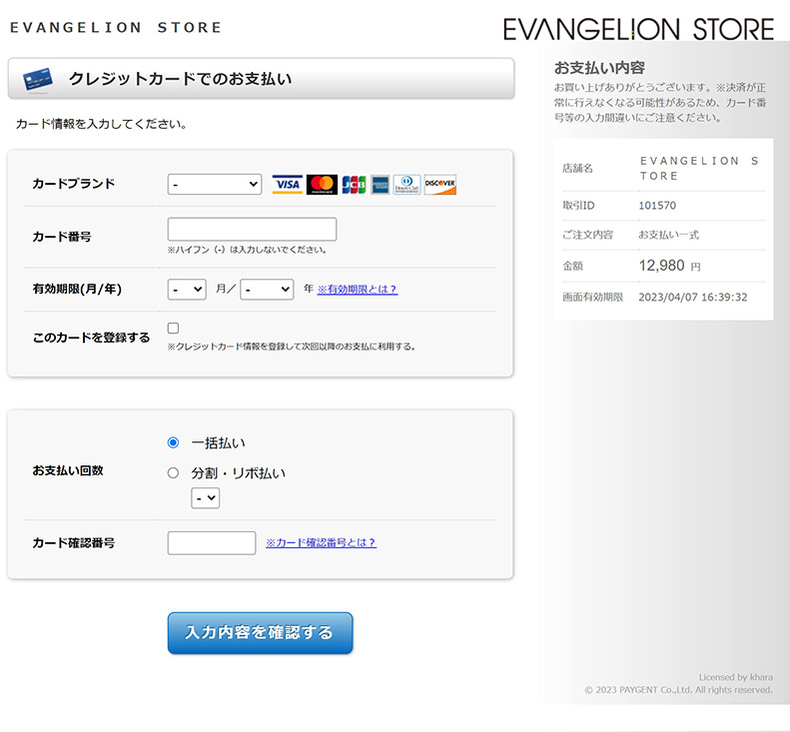Viewport: 790px width, 732px height.
Task: Open the カードブランド dropdown
Action: [x=215, y=185]
